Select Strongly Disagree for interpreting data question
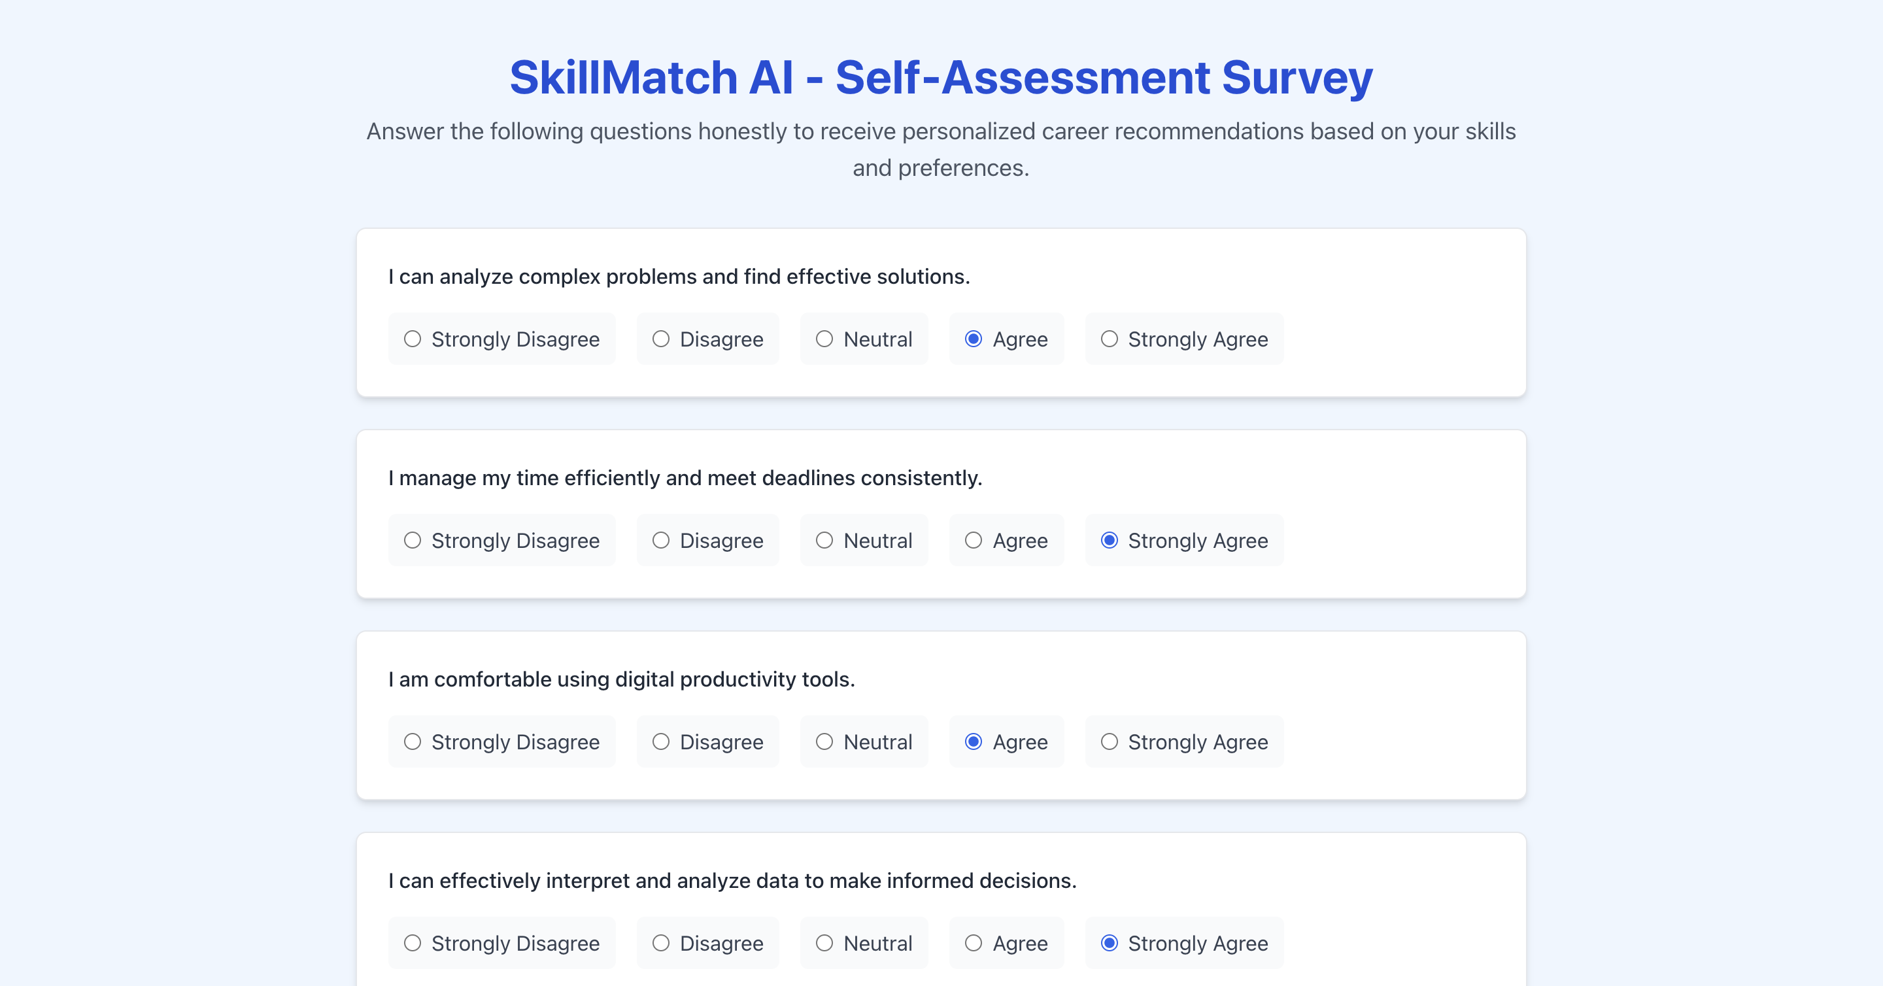The height and width of the screenshot is (986, 1883). (413, 943)
